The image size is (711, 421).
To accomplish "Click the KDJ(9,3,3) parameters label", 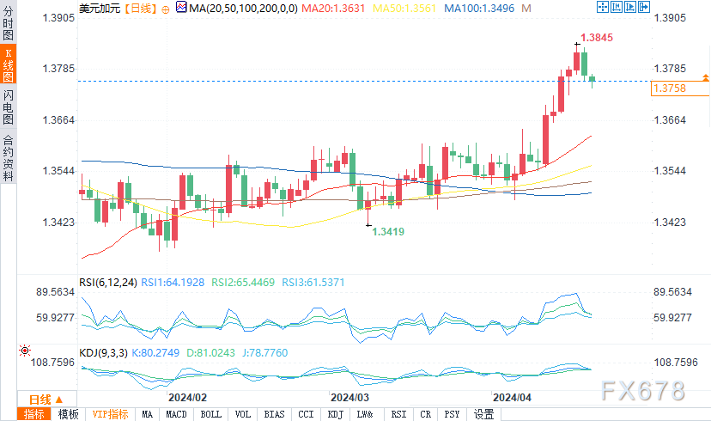I will coord(103,353).
